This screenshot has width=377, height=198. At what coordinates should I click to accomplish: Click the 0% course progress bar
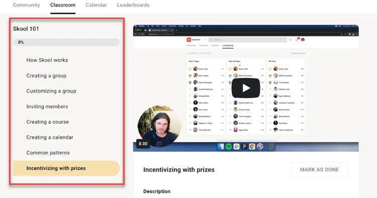click(66, 42)
